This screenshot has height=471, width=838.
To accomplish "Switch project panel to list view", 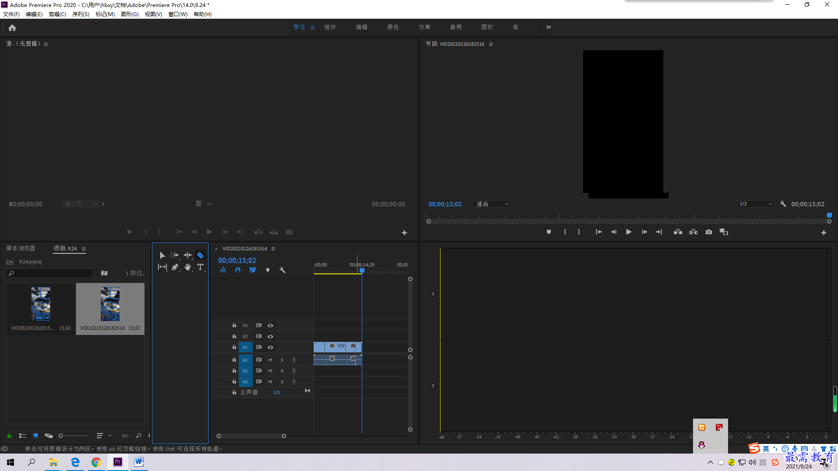I will click(23, 436).
